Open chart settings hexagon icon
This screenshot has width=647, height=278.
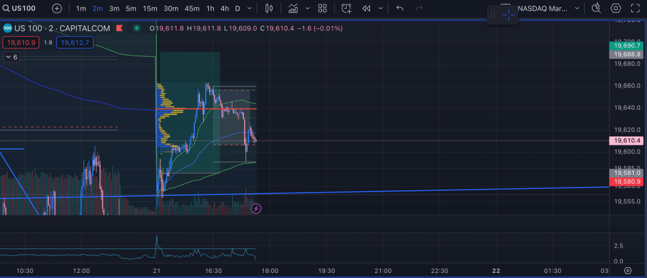pos(615,8)
